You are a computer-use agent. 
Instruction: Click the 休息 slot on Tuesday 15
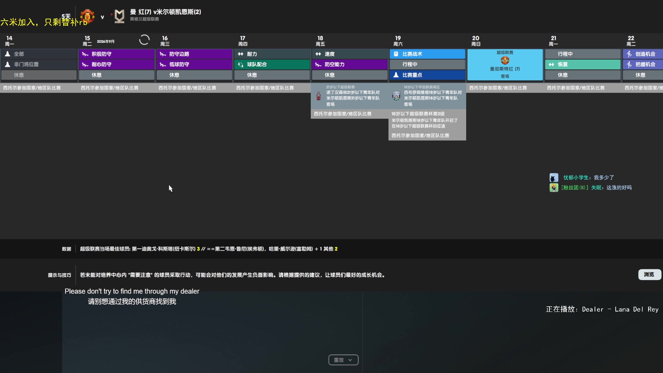click(116, 75)
